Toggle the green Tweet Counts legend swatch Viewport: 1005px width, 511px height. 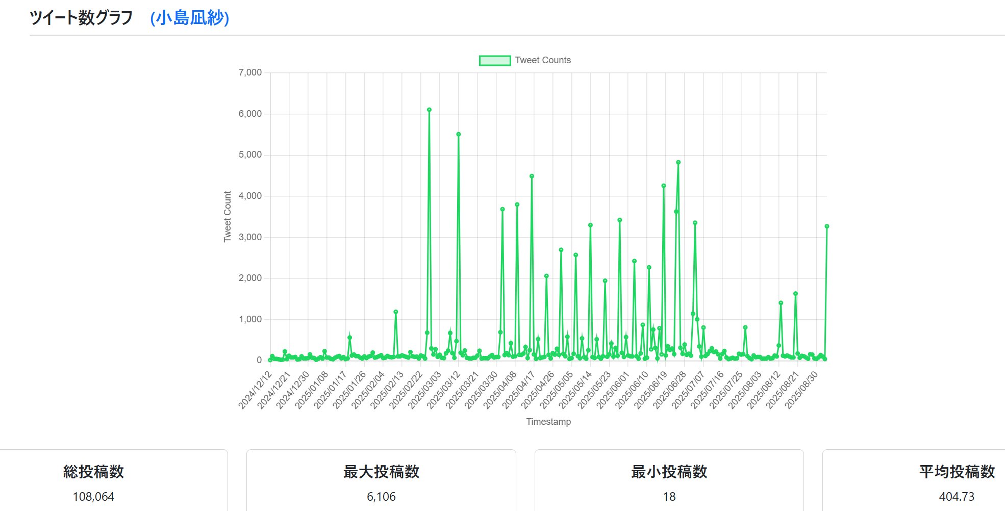click(x=495, y=60)
